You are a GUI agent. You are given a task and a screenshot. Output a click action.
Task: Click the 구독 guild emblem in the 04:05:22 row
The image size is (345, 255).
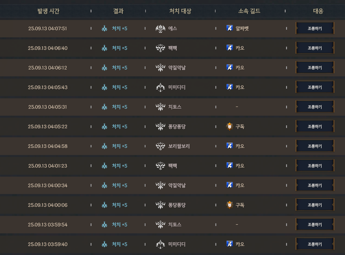point(230,126)
